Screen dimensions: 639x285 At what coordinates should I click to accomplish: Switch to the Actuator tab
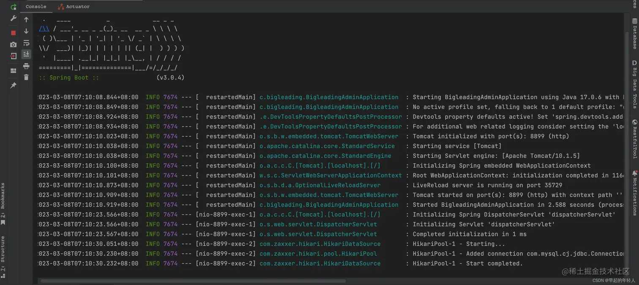tap(74, 6)
